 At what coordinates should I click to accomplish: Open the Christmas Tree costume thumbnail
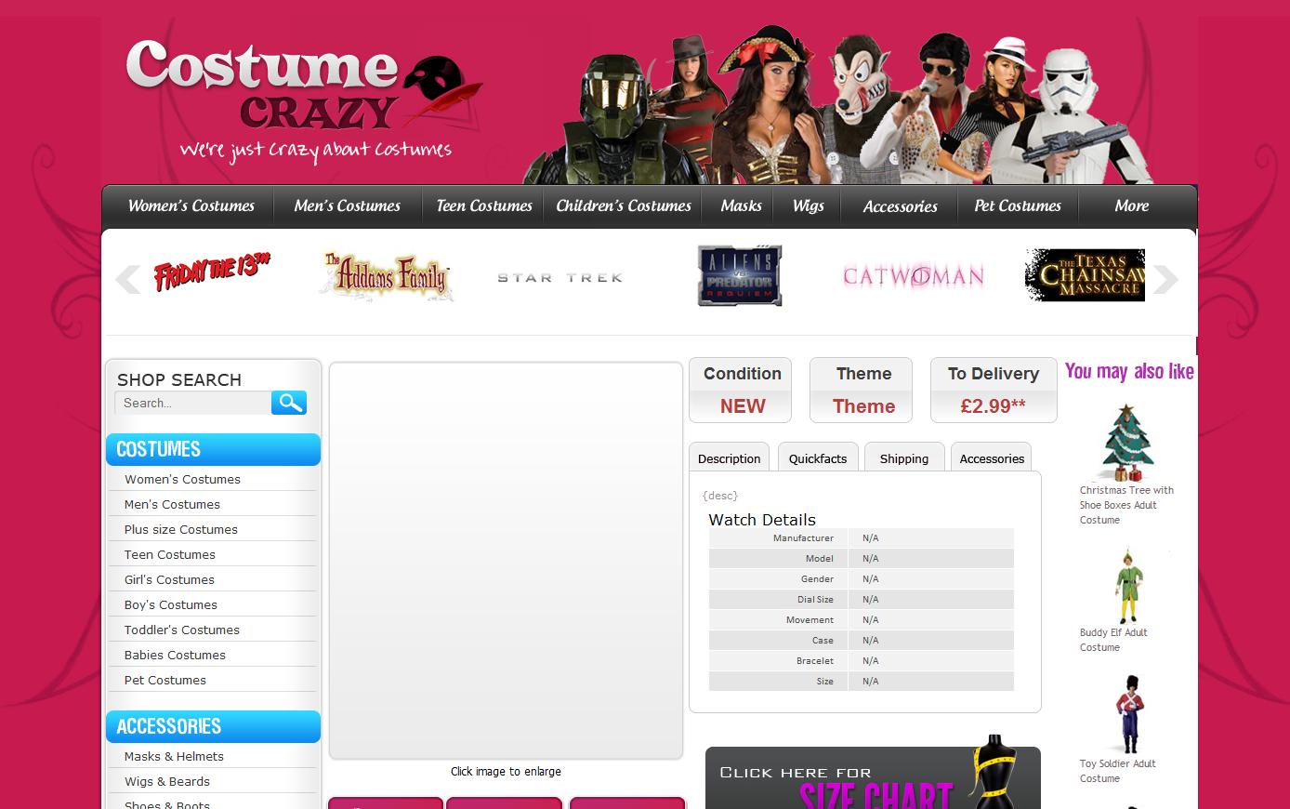coord(1126,443)
